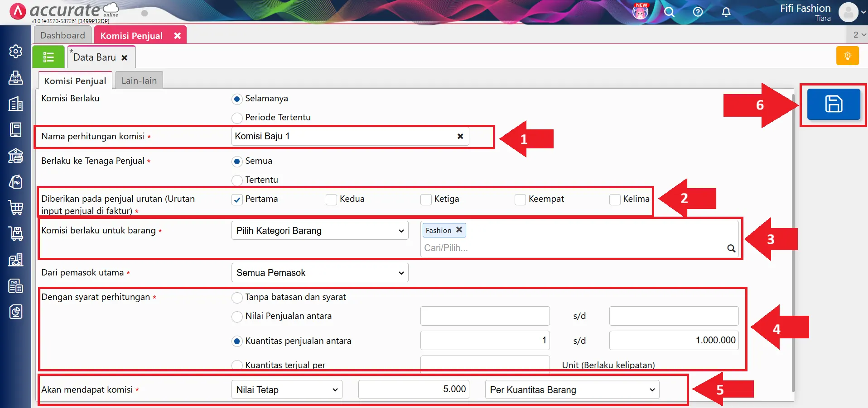Clear the Komisi Baju 1 name field
868x408 pixels.
point(460,136)
